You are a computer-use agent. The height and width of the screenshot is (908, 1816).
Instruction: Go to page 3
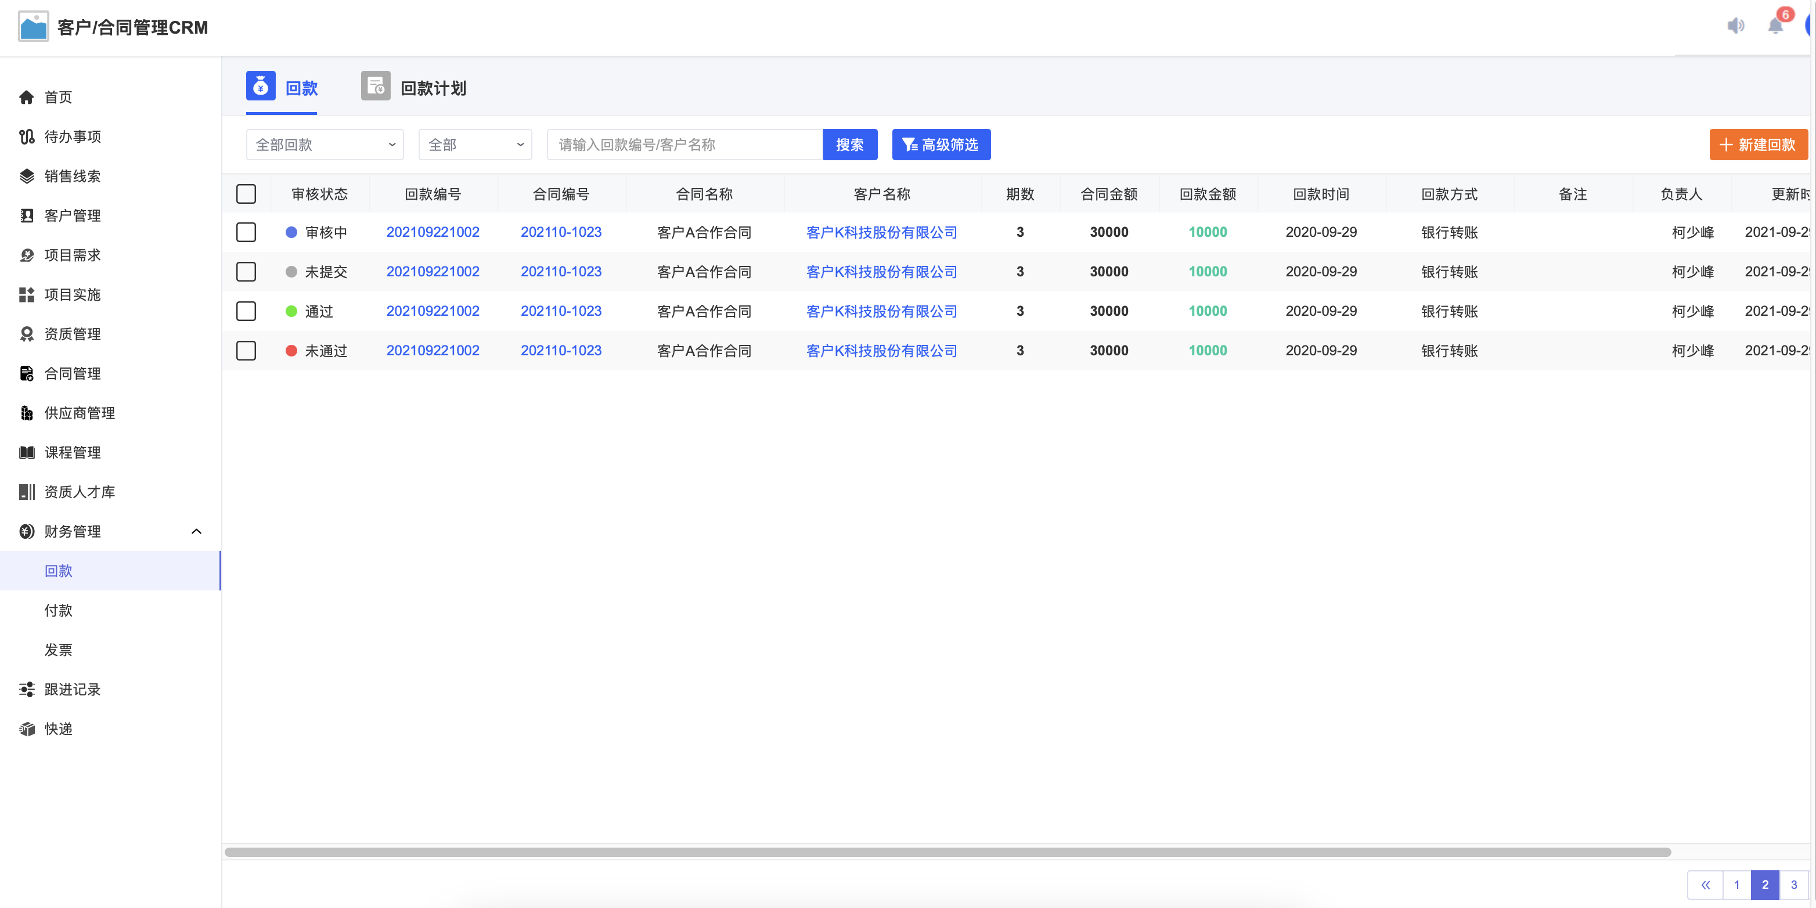click(1794, 885)
